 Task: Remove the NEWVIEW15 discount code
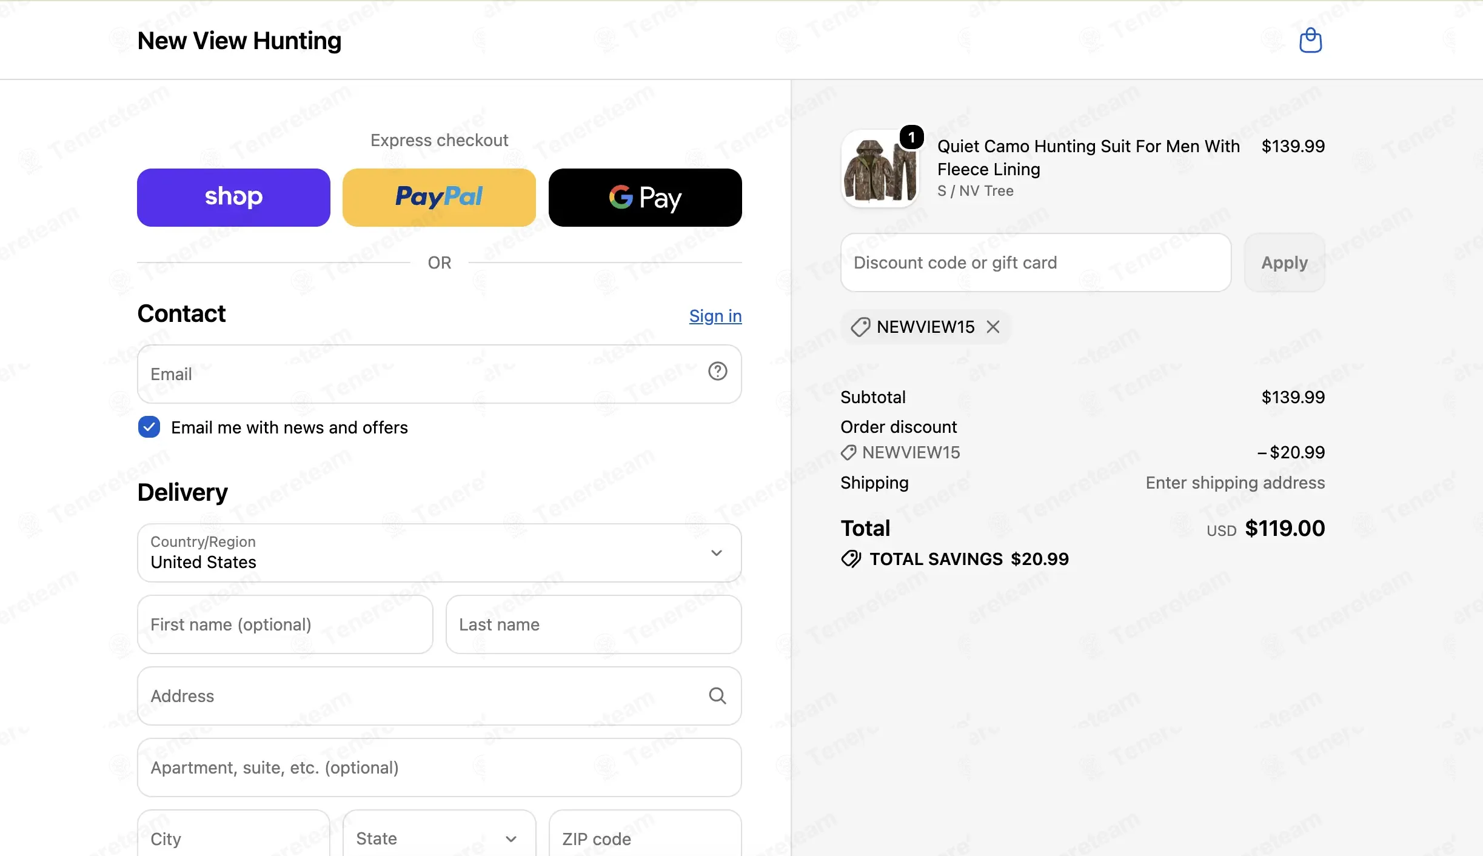pyautogui.click(x=993, y=327)
